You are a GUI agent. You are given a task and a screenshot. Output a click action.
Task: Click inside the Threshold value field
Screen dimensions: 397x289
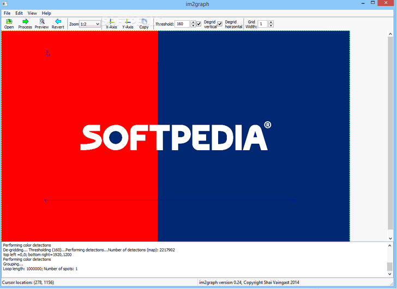click(x=182, y=24)
